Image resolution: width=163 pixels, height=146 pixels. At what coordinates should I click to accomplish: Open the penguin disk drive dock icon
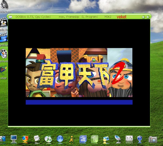129,138
